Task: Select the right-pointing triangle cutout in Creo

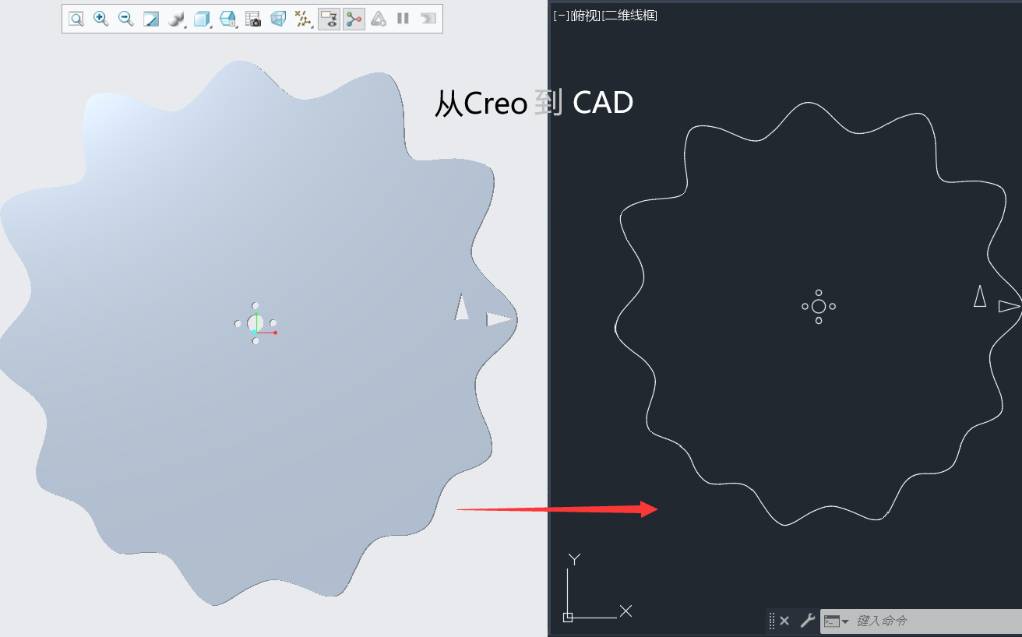Action: click(500, 318)
